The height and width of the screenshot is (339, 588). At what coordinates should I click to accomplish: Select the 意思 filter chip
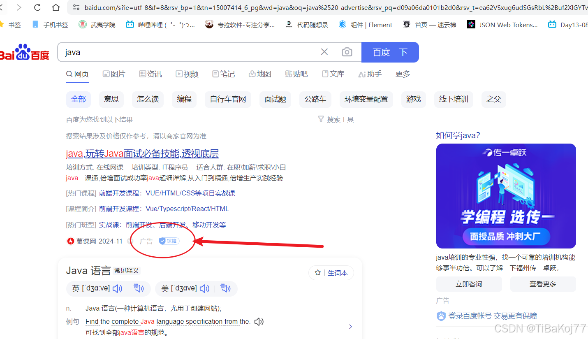coord(111,99)
